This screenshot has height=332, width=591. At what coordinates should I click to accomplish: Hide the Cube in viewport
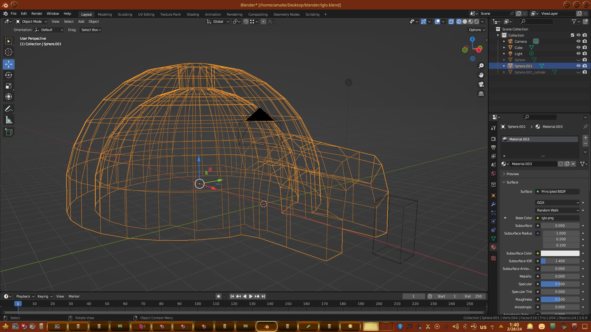pos(578,47)
